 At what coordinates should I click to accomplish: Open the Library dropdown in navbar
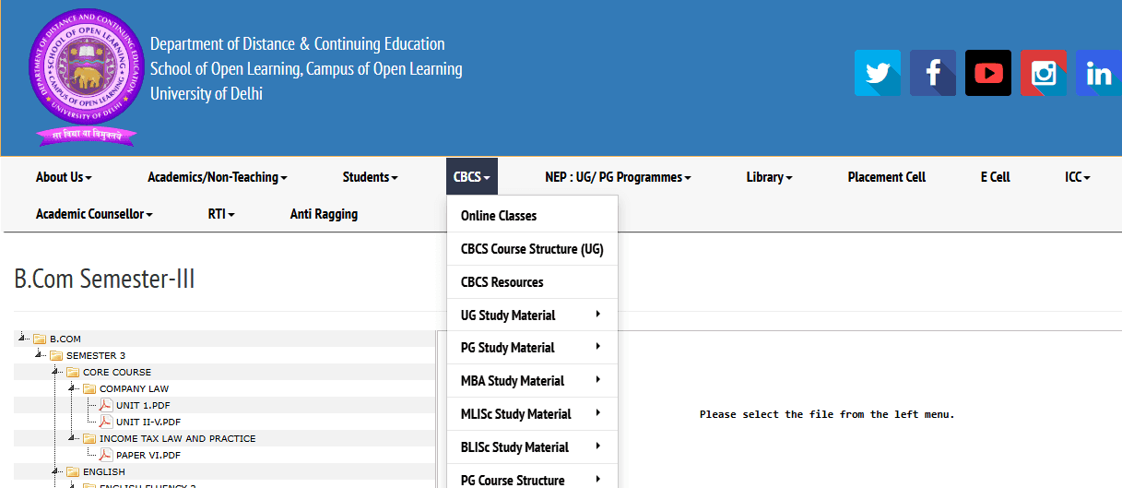(769, 177)
